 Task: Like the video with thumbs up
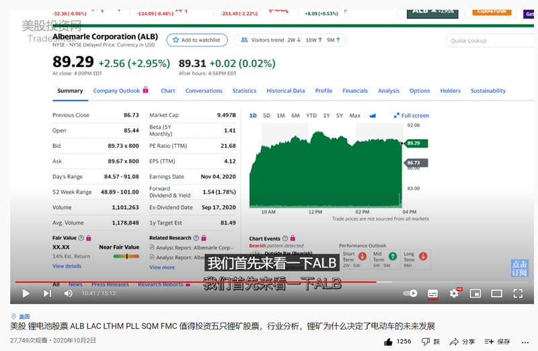(388, 342)
